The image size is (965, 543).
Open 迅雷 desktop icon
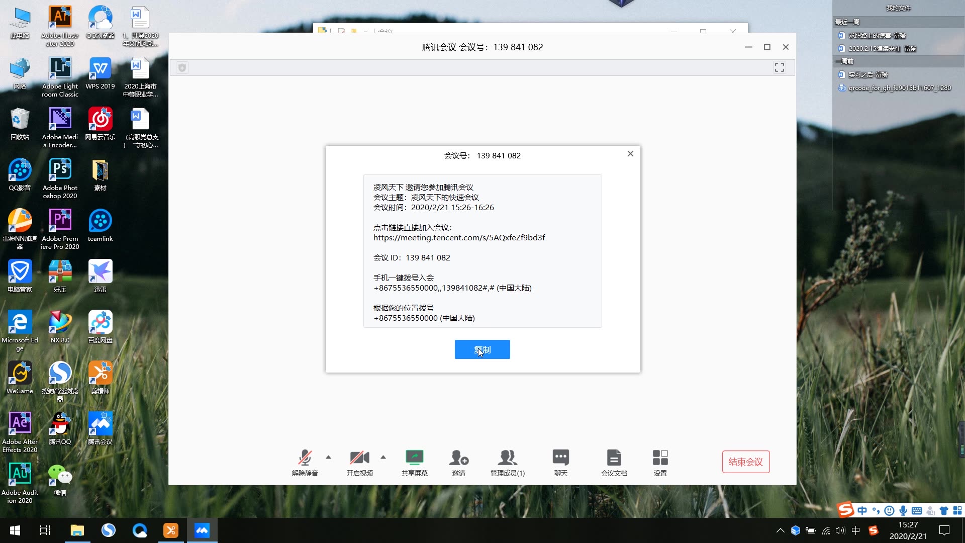point(100,277)
